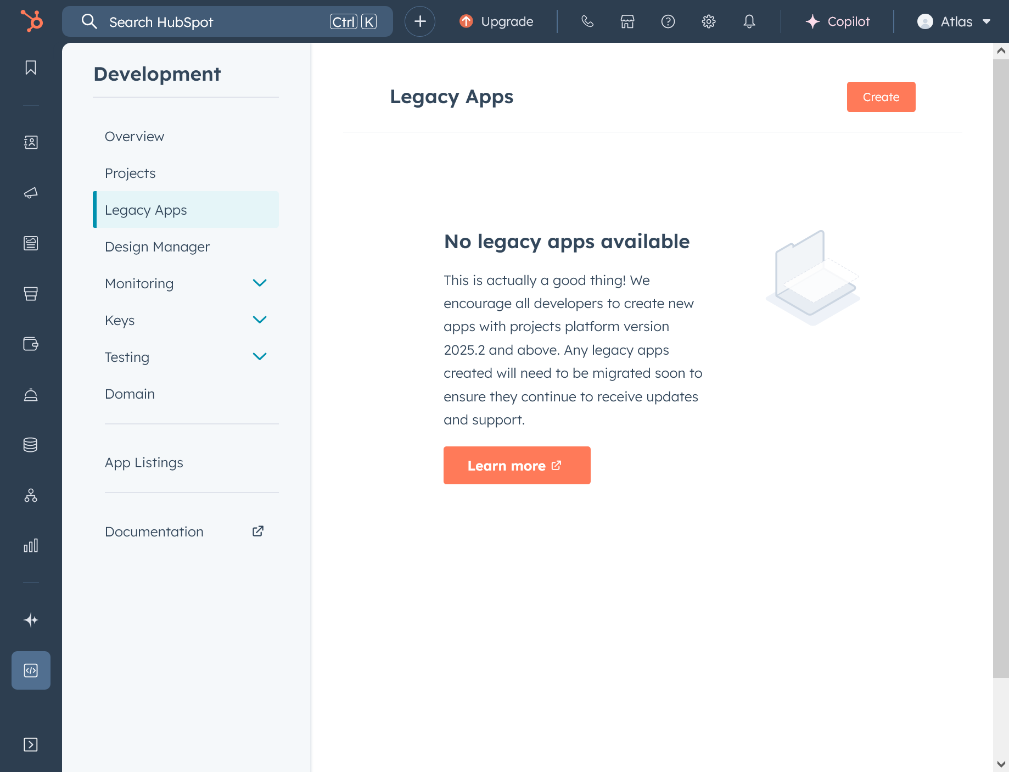Click the Documentation external link icon

[x=258, y=531]
